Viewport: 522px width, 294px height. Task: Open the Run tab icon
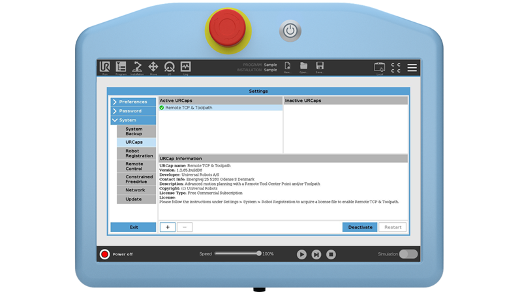coord(105,68)
